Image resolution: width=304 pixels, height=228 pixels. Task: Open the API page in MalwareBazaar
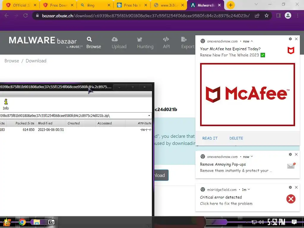click(x=166, y=43)
